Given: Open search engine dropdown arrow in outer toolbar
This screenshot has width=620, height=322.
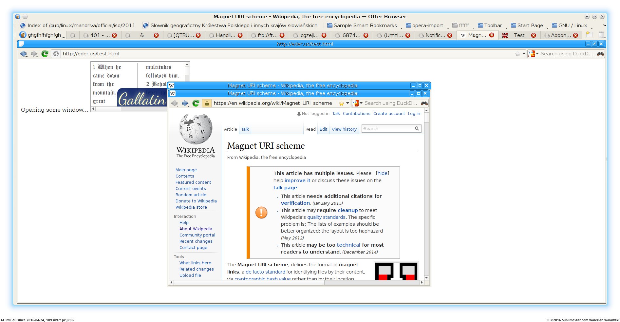Looking at the screenshot, I should click(537, 54).
